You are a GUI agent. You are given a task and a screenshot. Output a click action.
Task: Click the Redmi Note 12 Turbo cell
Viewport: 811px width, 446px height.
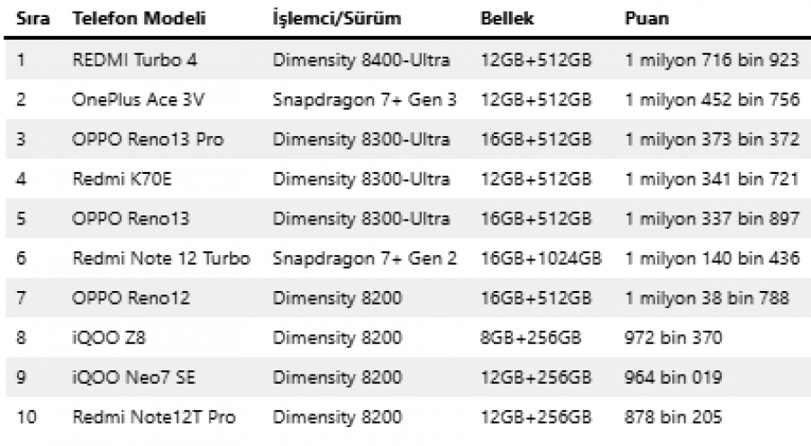tap(161, 259)
